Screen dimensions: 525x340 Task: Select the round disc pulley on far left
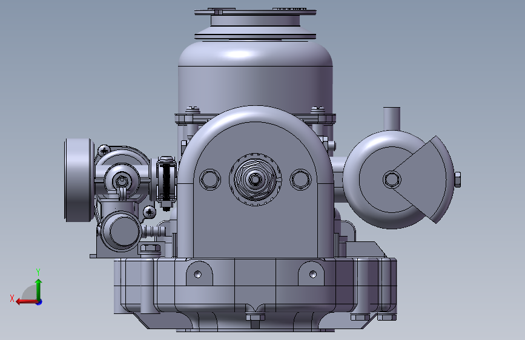(79, 180)
